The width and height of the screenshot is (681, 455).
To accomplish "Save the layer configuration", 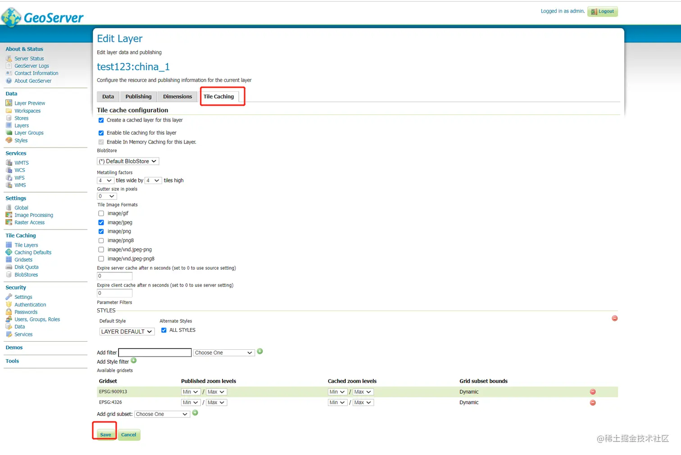I will tap(105, 435).
